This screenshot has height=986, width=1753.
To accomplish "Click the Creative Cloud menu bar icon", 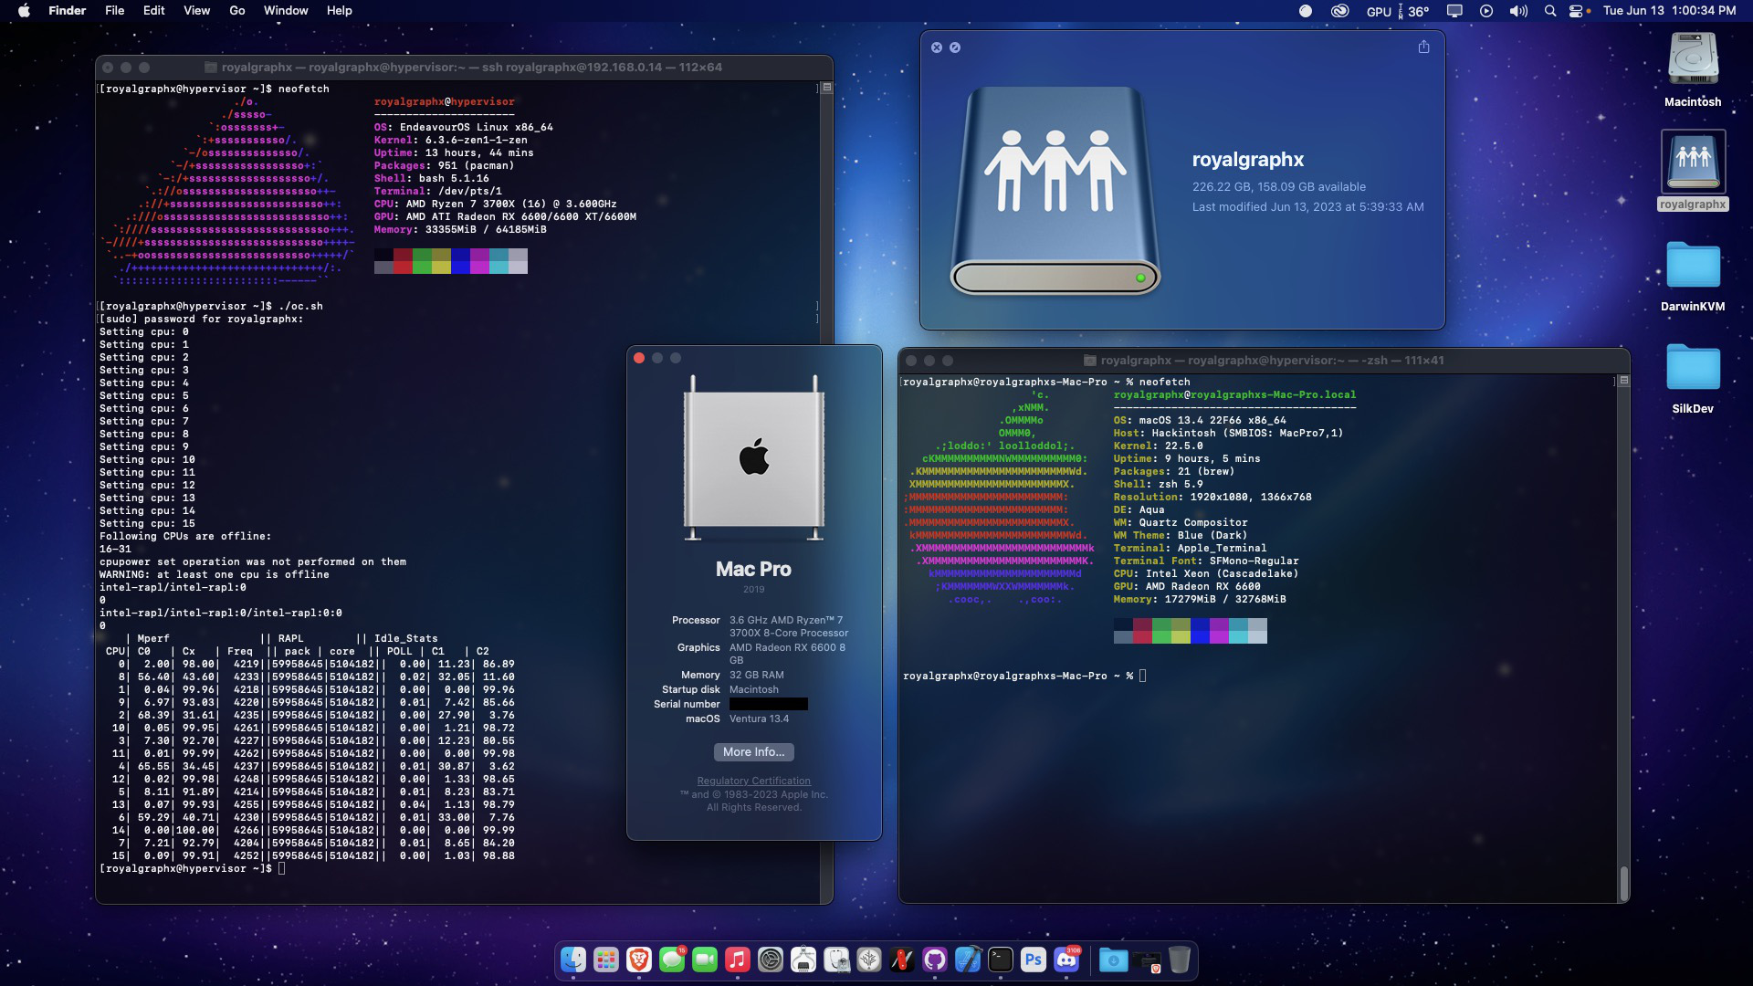I will pos(1339,11).
